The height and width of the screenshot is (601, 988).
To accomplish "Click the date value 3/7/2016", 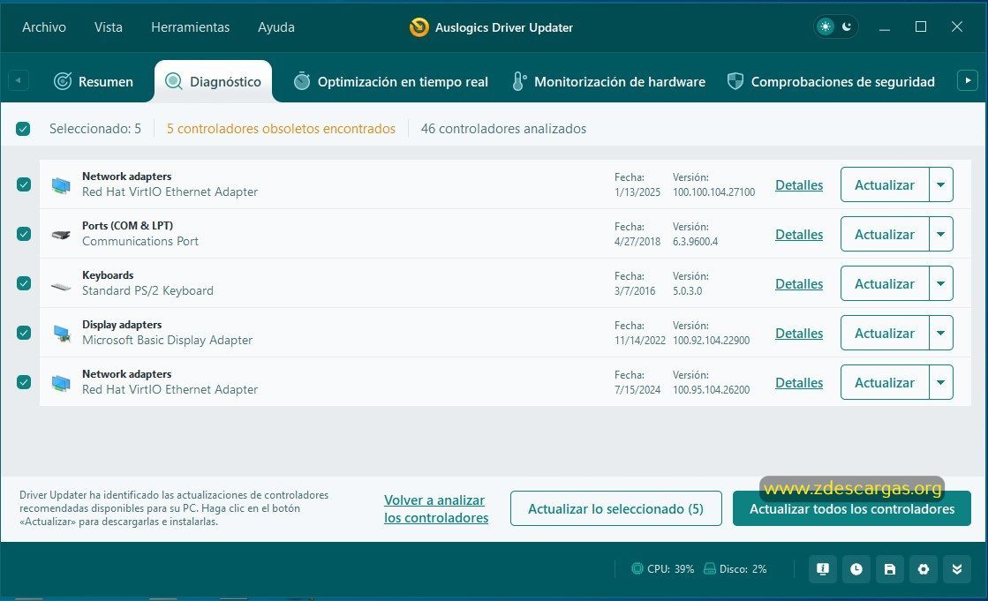I will pos(635,291).
